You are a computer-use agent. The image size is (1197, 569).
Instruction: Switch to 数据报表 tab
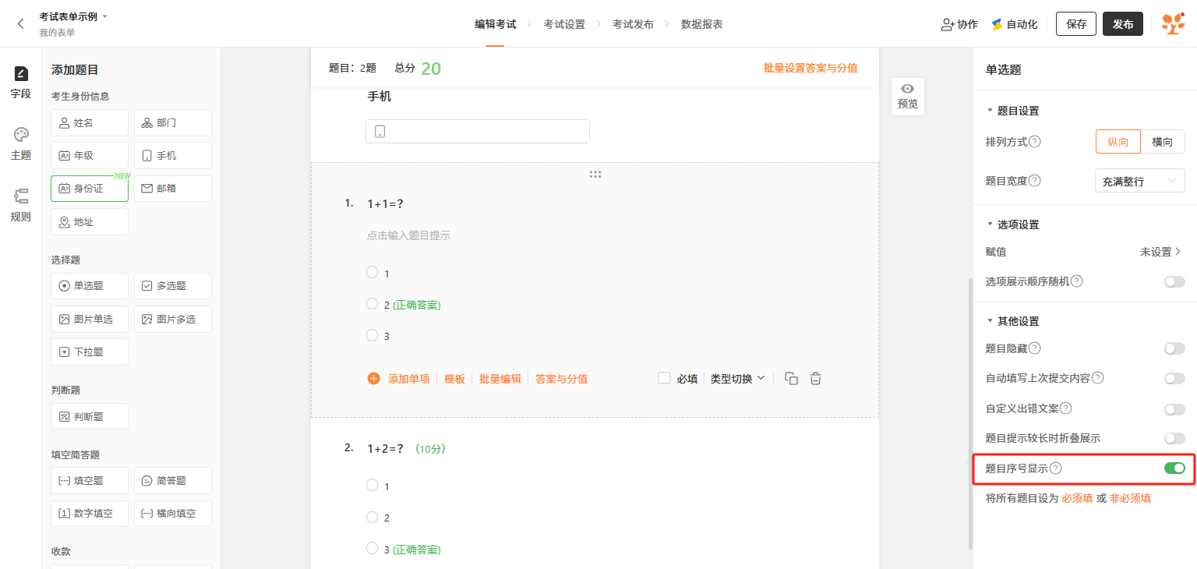pos(701,24)
